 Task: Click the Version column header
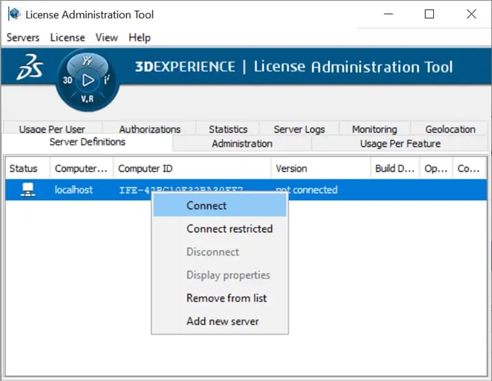pyautogui.click(x=320, y=169)
